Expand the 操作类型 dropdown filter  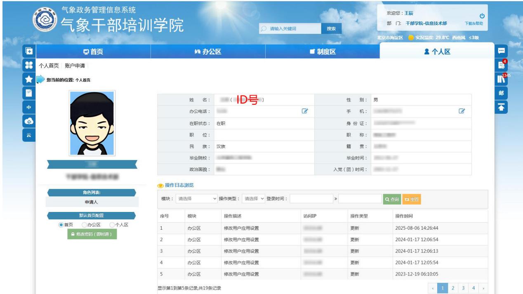(254, 199)
